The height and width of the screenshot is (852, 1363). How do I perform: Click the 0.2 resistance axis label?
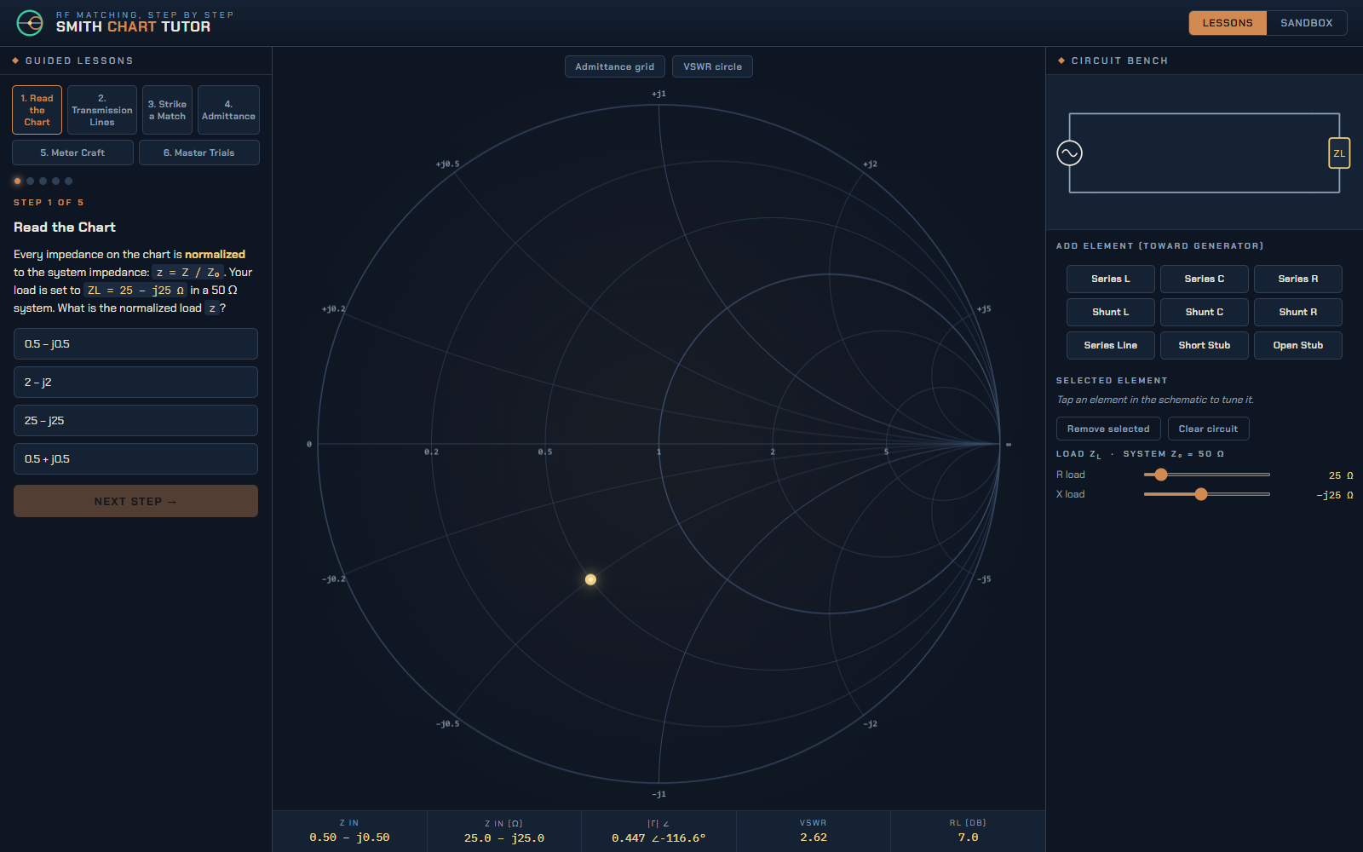431,452
